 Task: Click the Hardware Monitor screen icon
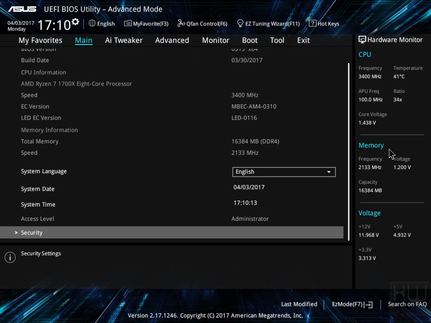click(362, 39)
